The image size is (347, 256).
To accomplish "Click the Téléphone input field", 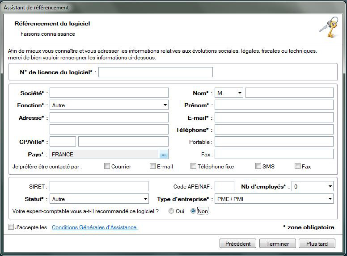I will click(274, 129).
